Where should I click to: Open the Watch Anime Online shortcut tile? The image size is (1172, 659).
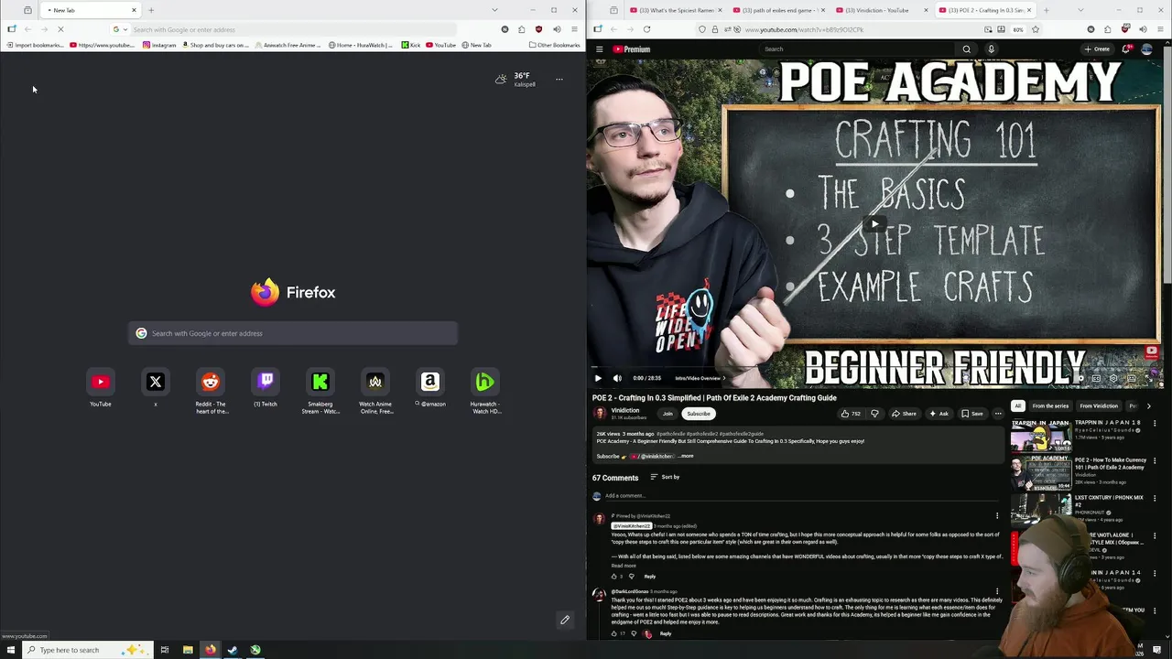tap(375, 382)
